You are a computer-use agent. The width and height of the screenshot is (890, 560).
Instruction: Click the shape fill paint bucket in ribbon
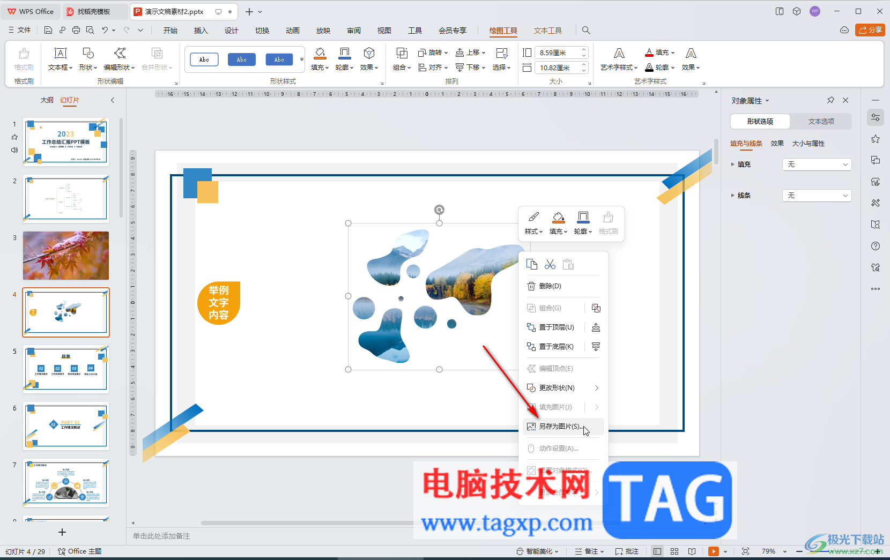click(320, 53)
